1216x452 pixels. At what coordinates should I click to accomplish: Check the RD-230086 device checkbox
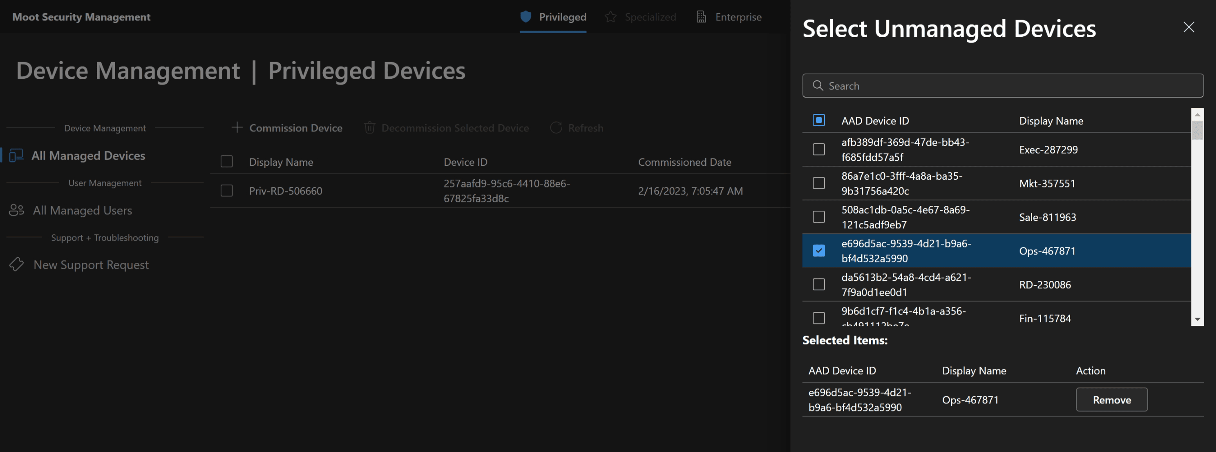(818, 284)
